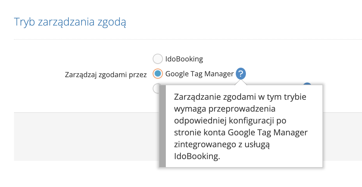Viewport: 362px width, 187px height.
Task: Click the "Tryb zarządzania zgodą" heading
Action: coord(70,22)
